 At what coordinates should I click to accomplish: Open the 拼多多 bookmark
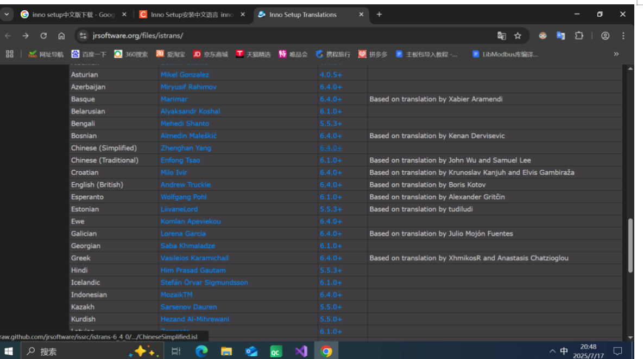tap(373, 54)
